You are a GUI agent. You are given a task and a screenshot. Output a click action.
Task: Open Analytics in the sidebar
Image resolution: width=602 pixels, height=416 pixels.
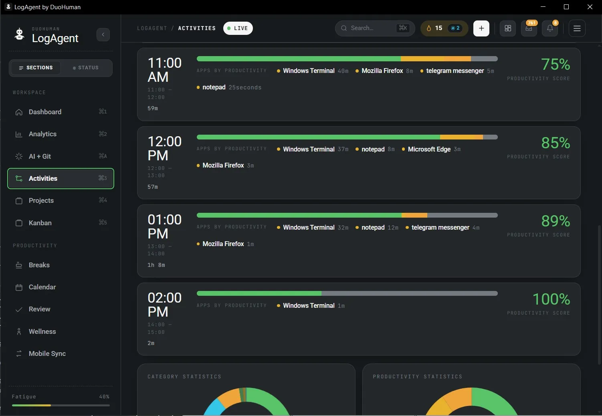coord(61,134)
